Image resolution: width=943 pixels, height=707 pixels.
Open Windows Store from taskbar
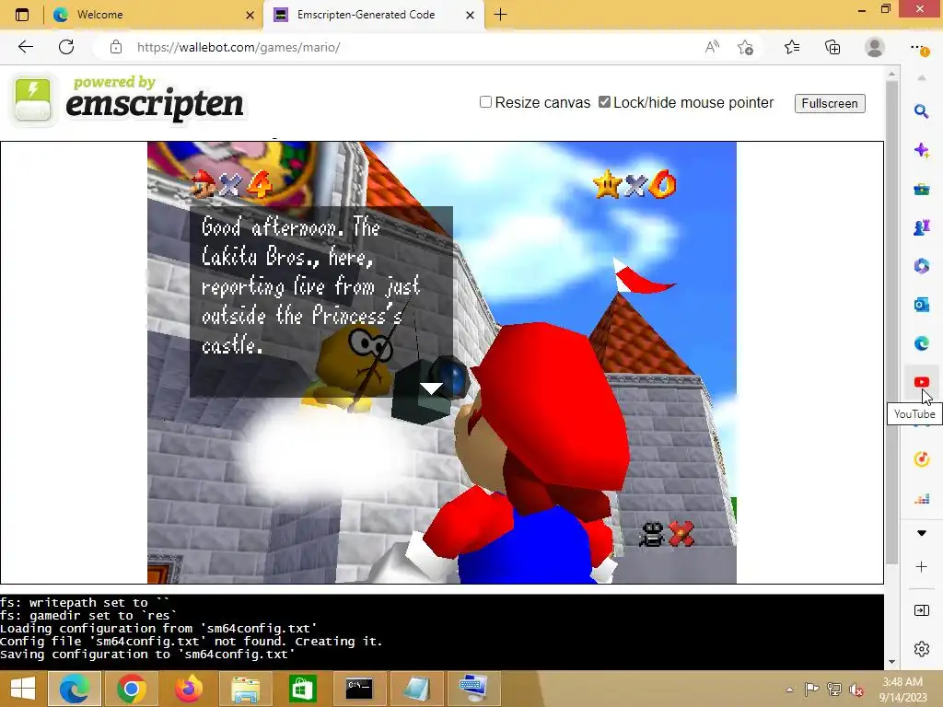(302, 689)
